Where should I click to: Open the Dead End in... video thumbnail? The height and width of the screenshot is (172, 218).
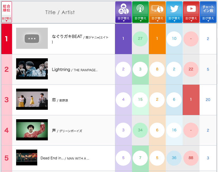tap(27, 157)
